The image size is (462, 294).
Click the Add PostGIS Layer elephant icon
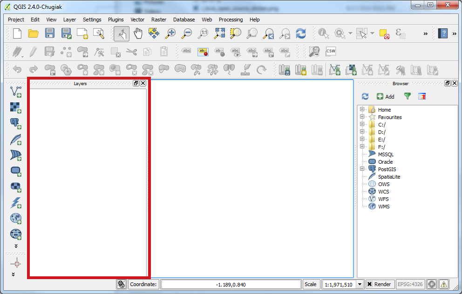(x=16, y=123)
